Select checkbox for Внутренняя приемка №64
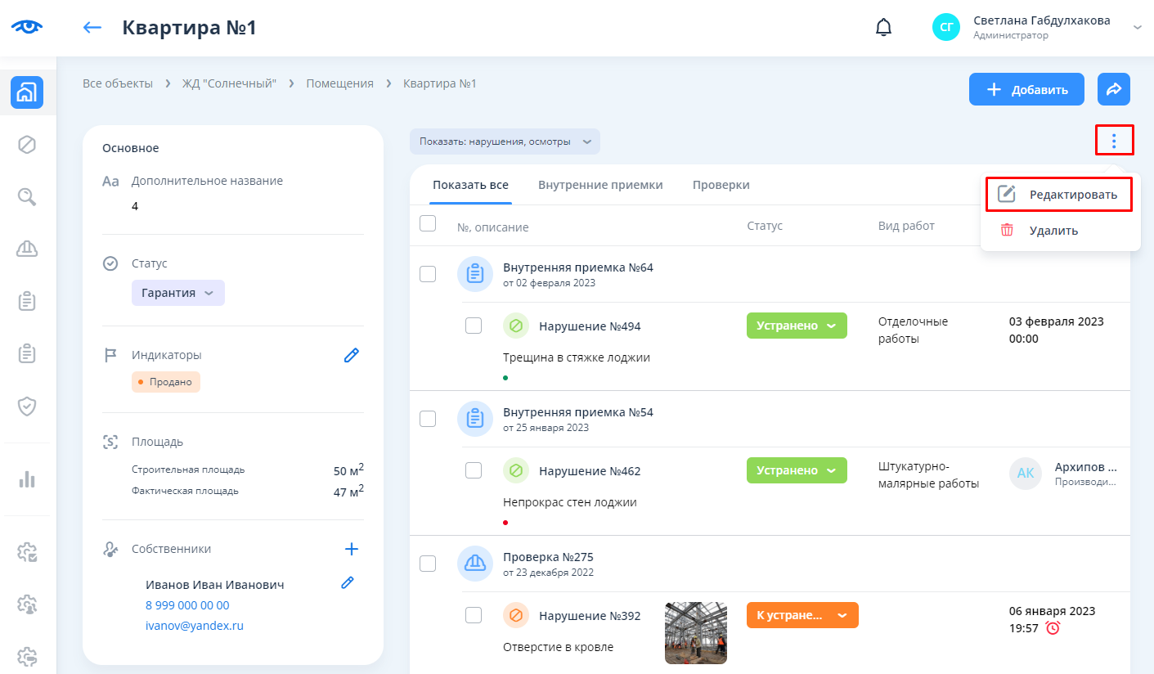Viewport: 1154px width, 674px height. coord(428,274)
